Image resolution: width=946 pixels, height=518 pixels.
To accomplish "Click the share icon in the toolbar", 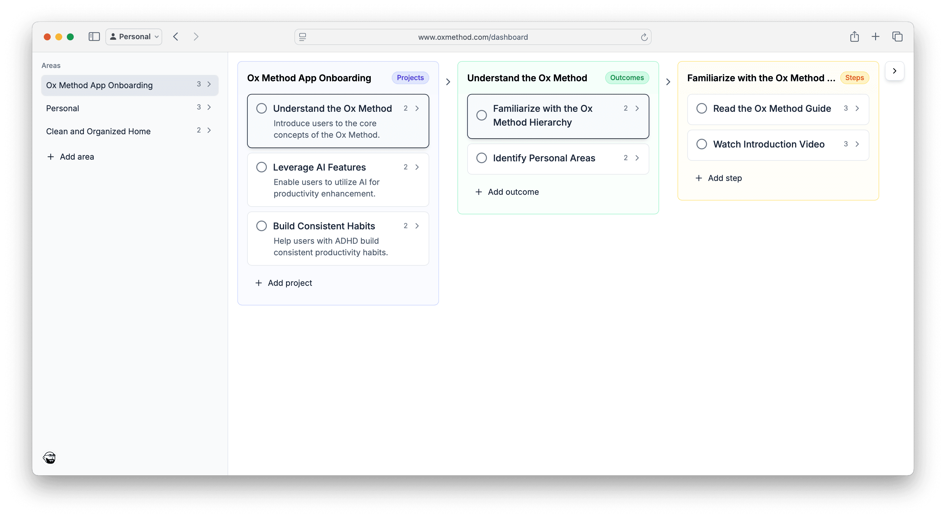I will (855, 36).
